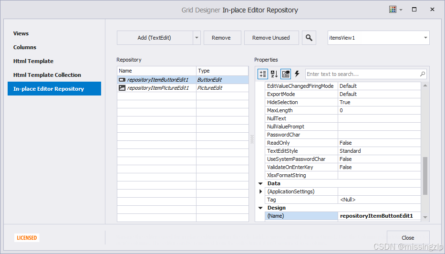Click the Tag value <Null>

(379, 200)
